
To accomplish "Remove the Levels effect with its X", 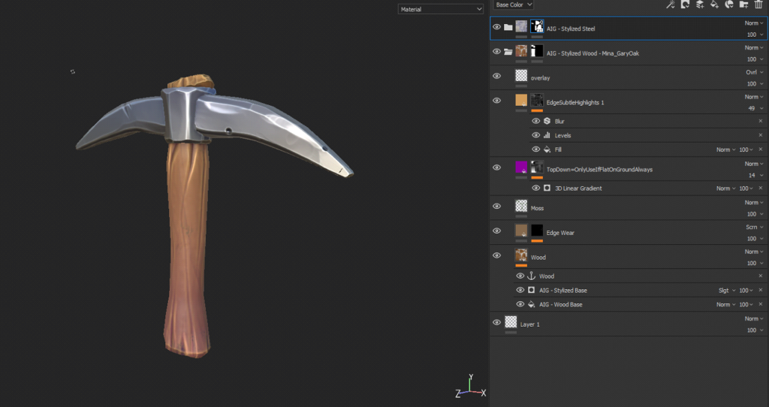I will pyautogui.click(x=761, y=135).
